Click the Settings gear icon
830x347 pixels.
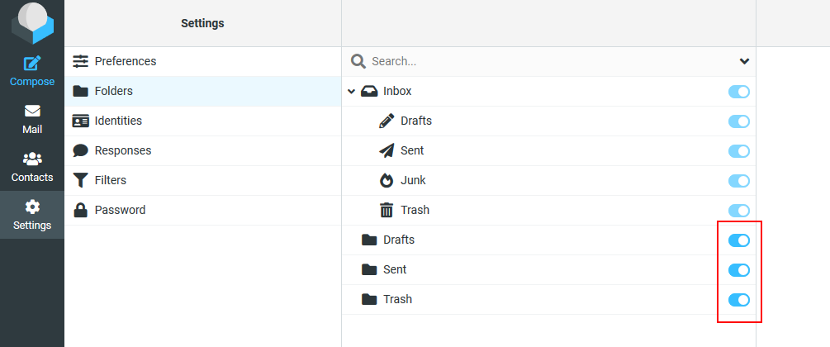[x=32, y=207]
